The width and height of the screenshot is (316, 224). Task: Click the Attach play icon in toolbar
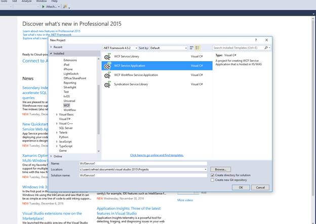pos(43,7)
